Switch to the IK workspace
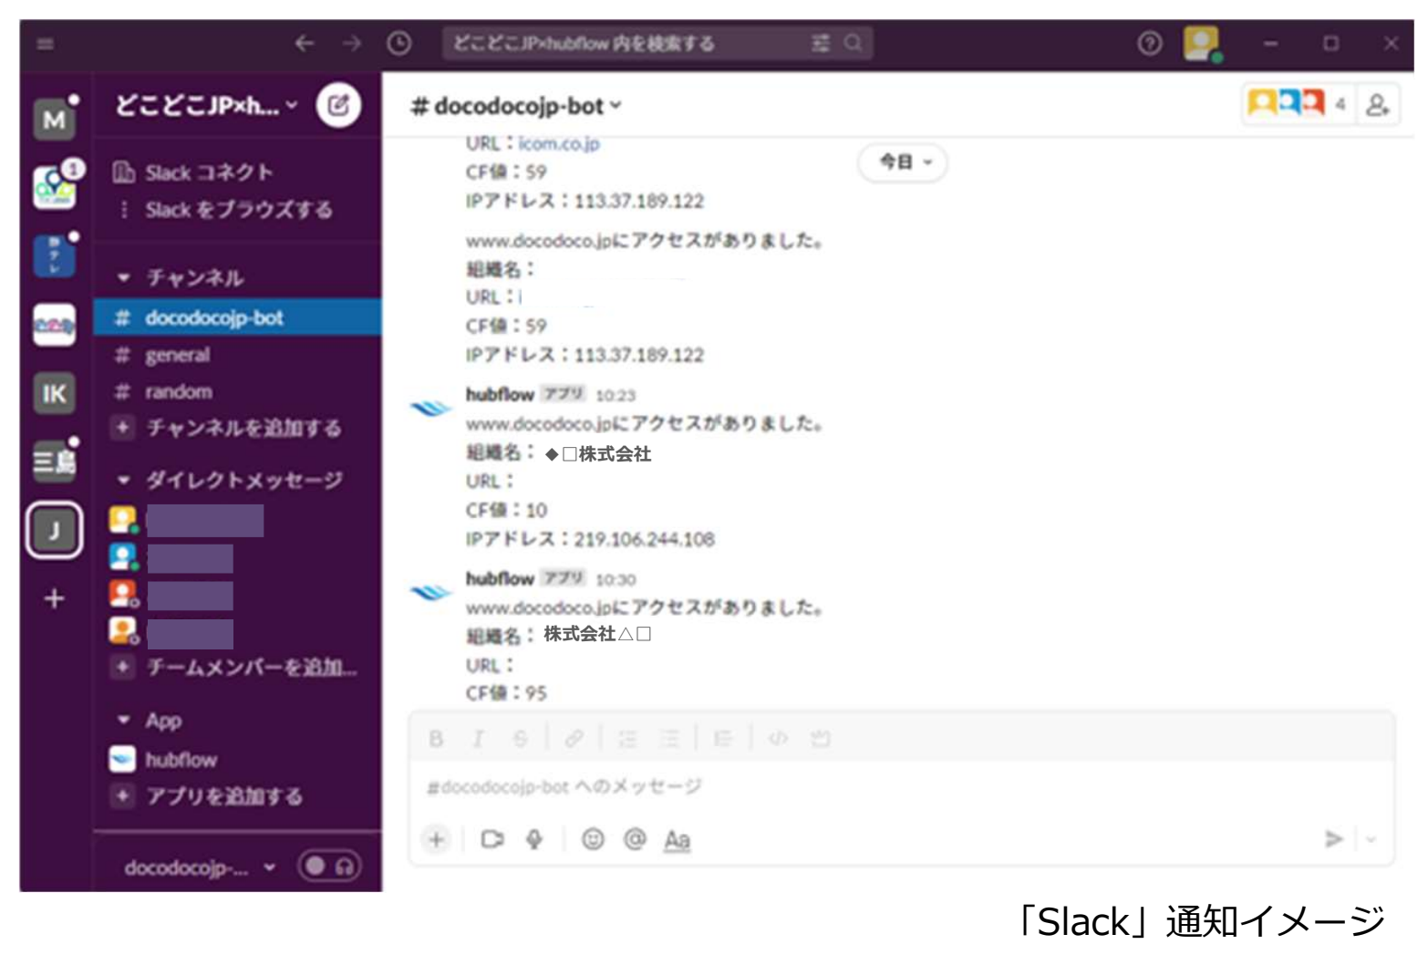1428x955 pixels. click(55, 393)
